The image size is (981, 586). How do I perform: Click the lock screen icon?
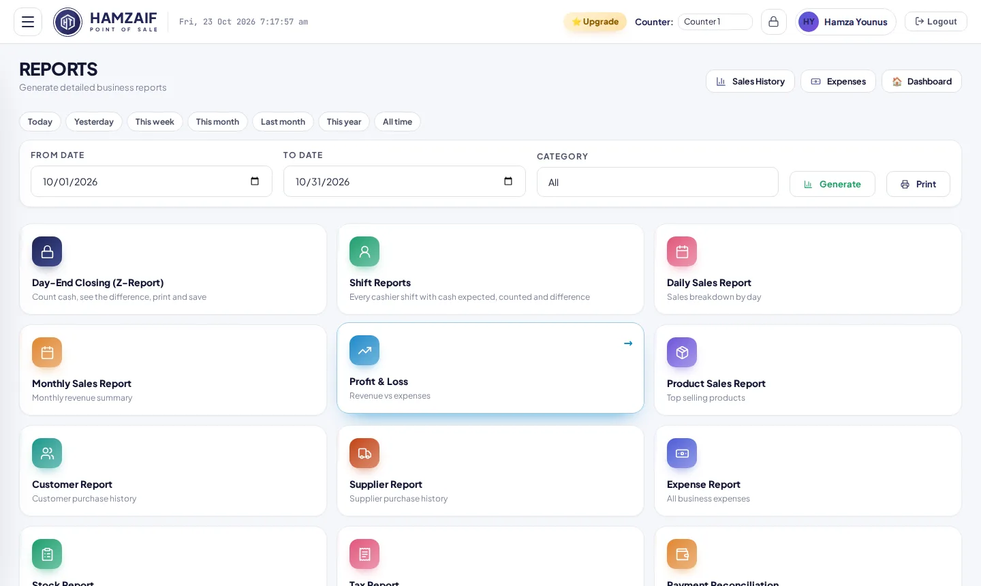[x=774, y=22]
